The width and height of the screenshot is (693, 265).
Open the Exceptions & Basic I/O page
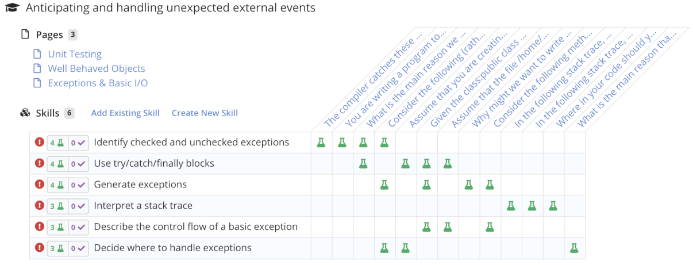click(x=98, y=83)
